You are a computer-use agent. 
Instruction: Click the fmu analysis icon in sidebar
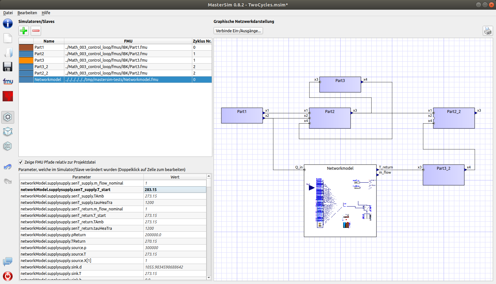7,81
